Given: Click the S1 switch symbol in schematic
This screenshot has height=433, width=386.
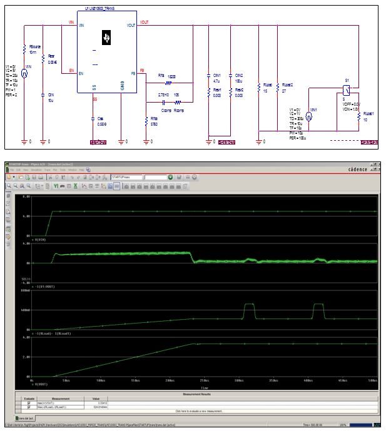Looking at the screenshot, I should pos(346,90).
